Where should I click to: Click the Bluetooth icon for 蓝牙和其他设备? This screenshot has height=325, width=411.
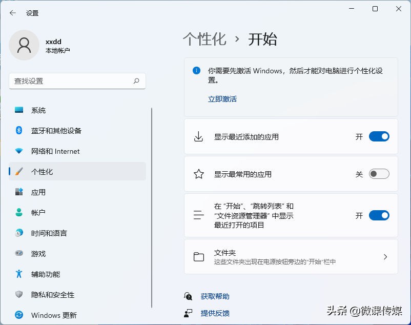(x=19, y=130)
